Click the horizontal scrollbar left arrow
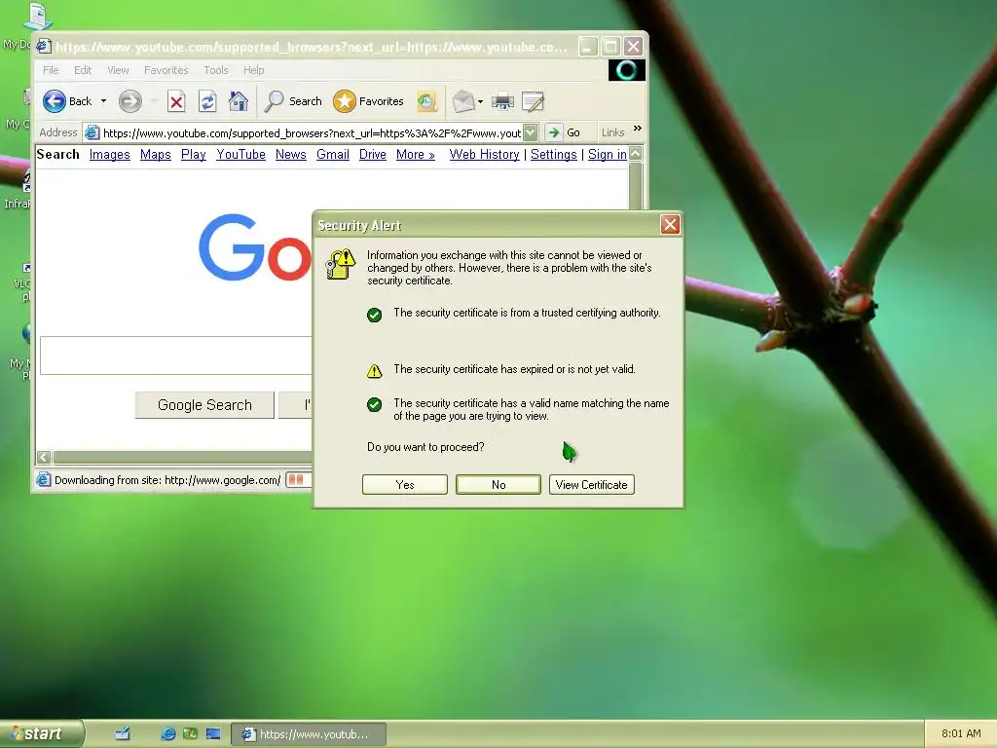The width and height of the screenshot is (997, 748). coord(44,457)
